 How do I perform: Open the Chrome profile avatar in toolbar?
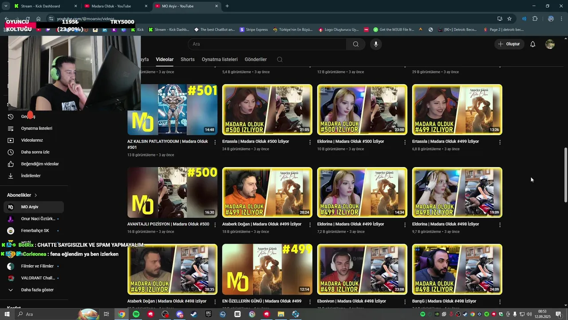(x=551, y=19)
